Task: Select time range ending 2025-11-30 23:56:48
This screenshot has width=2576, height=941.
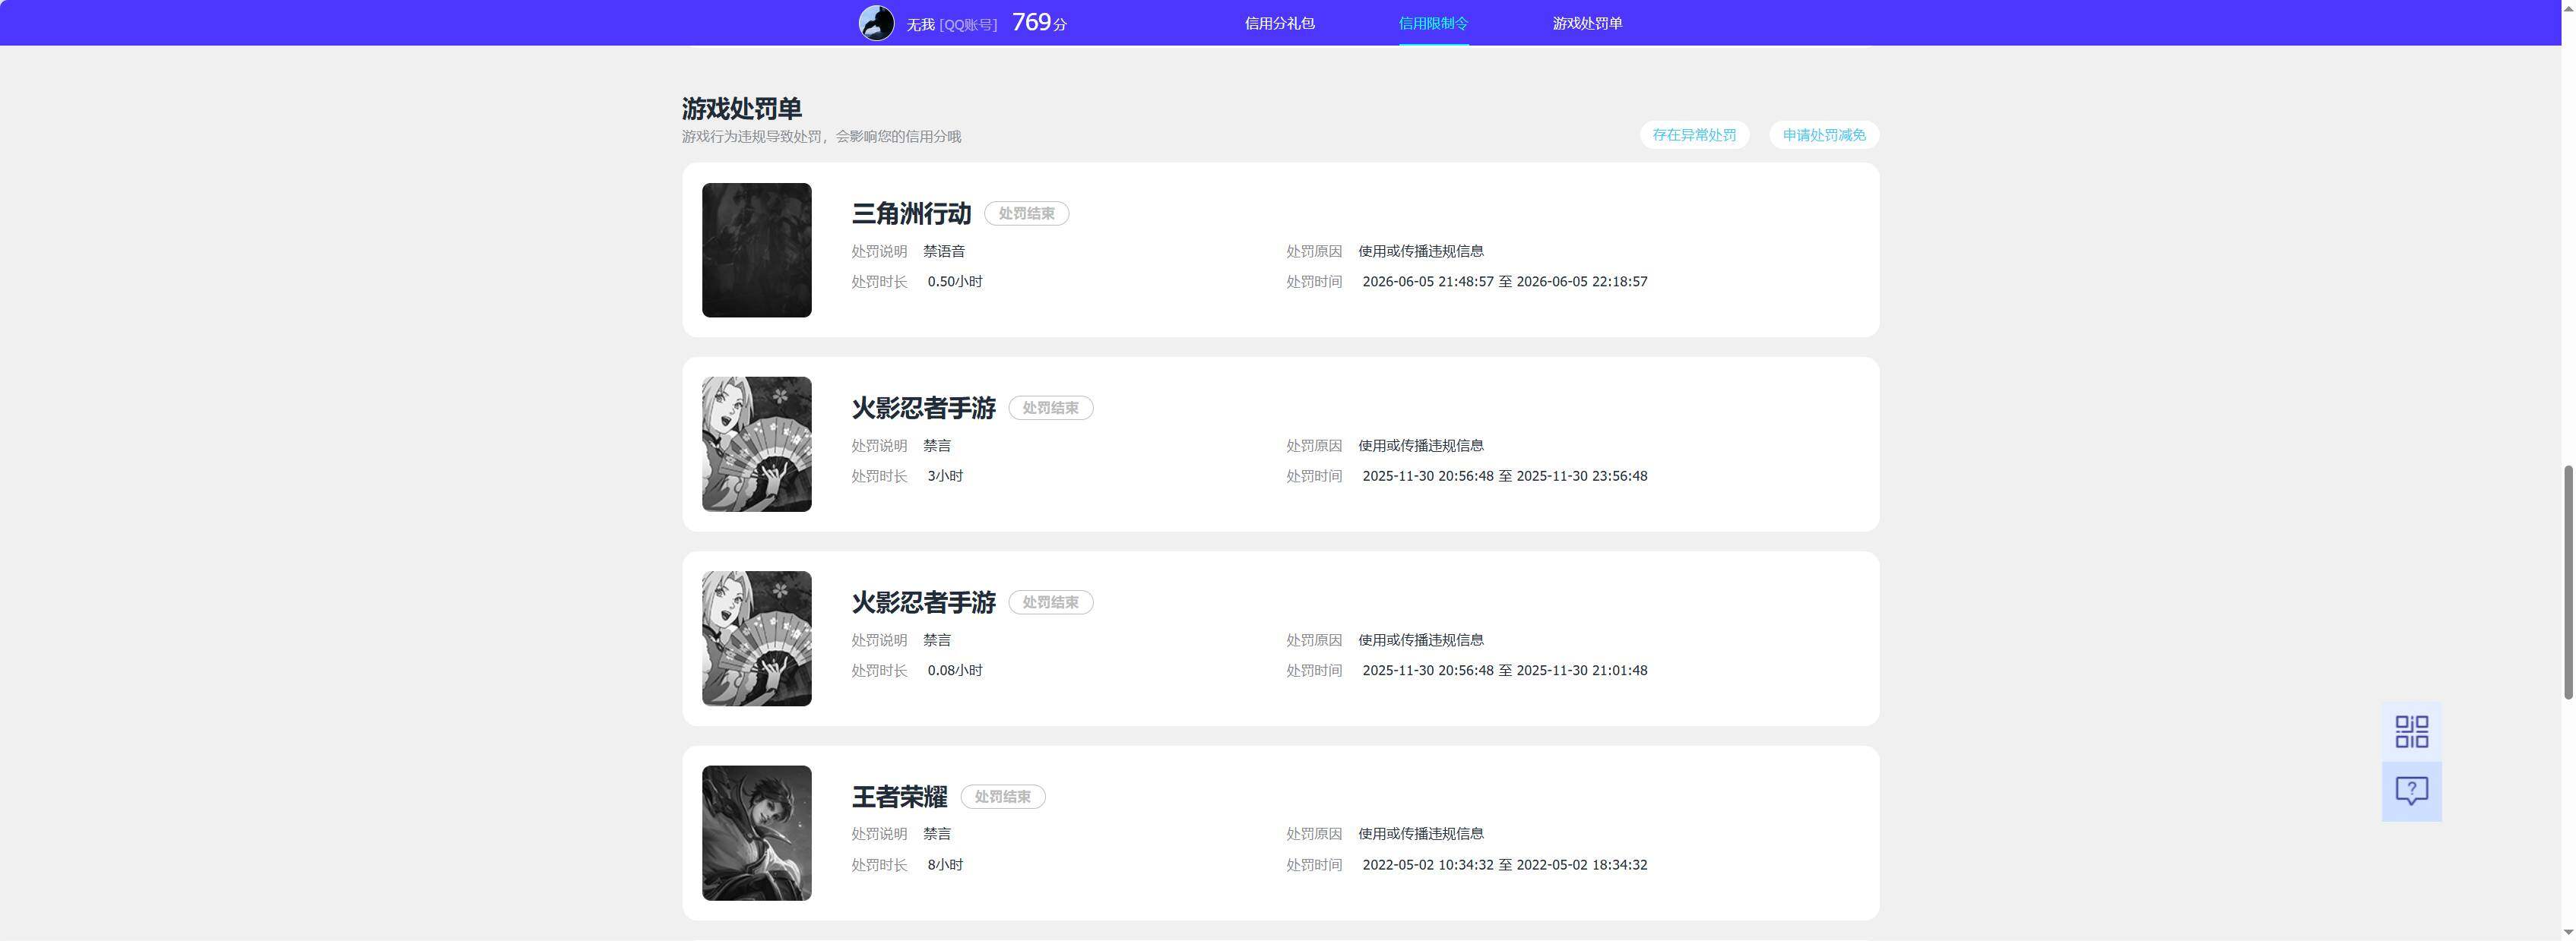Action: point(1504,476)
